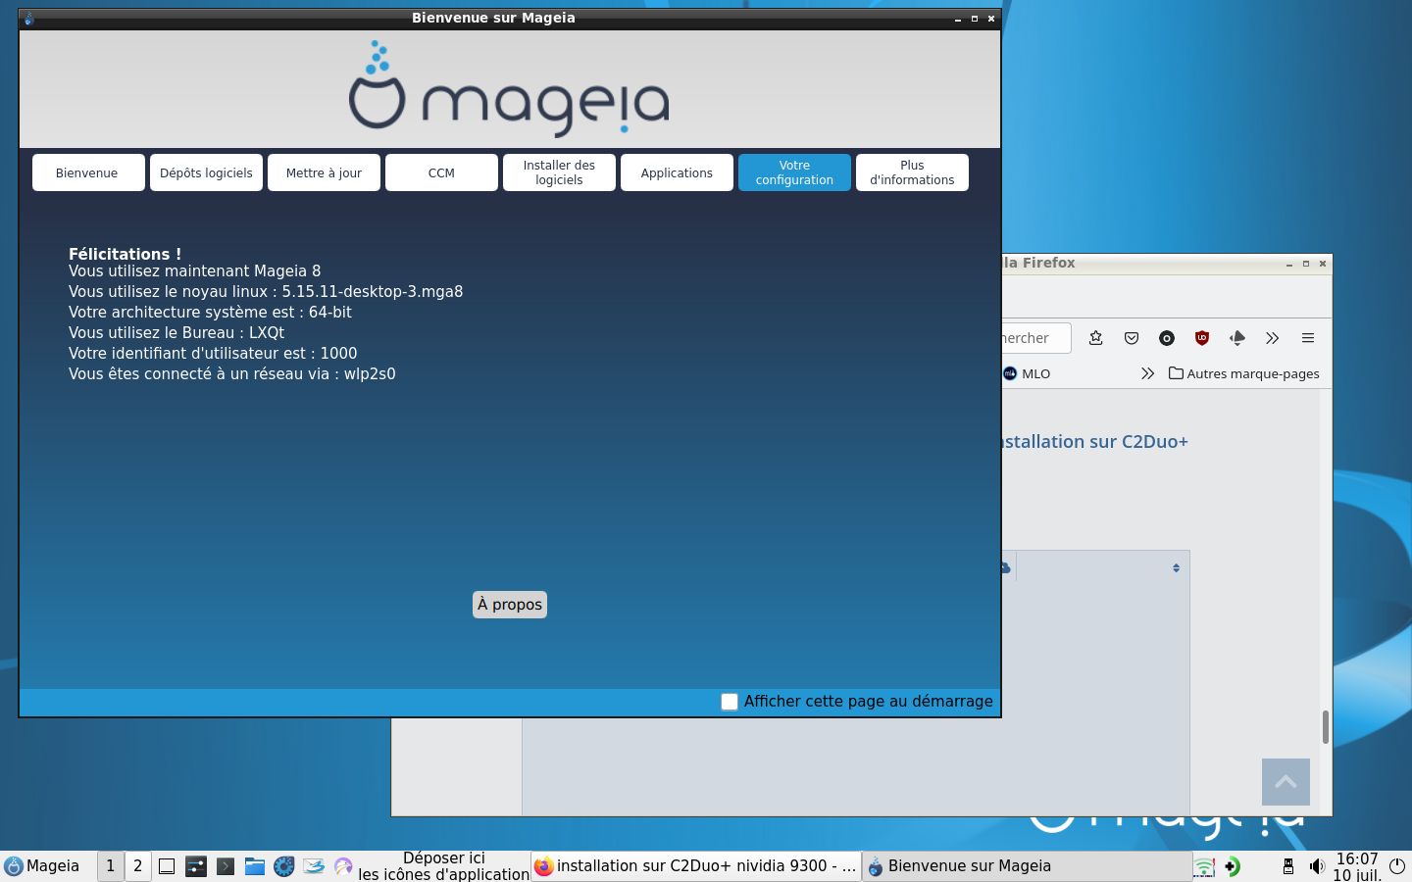Toggle Afficher cette page au démarrage checkbox
Viewport: 1412px width, 882px height.
pyautogui.click(x=730, y=702)
